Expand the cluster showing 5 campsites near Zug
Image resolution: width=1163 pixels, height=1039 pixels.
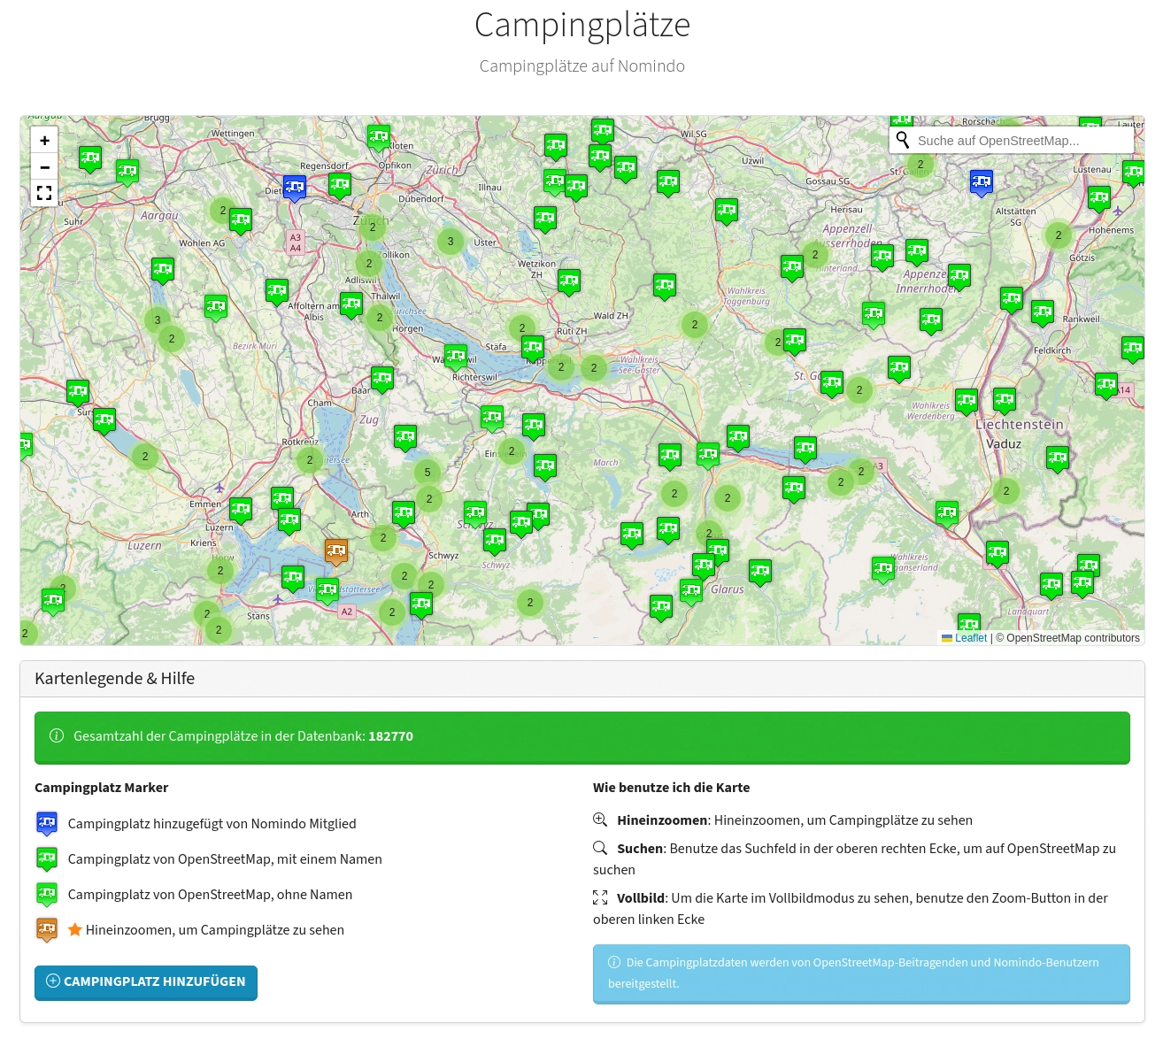point(427,472)
